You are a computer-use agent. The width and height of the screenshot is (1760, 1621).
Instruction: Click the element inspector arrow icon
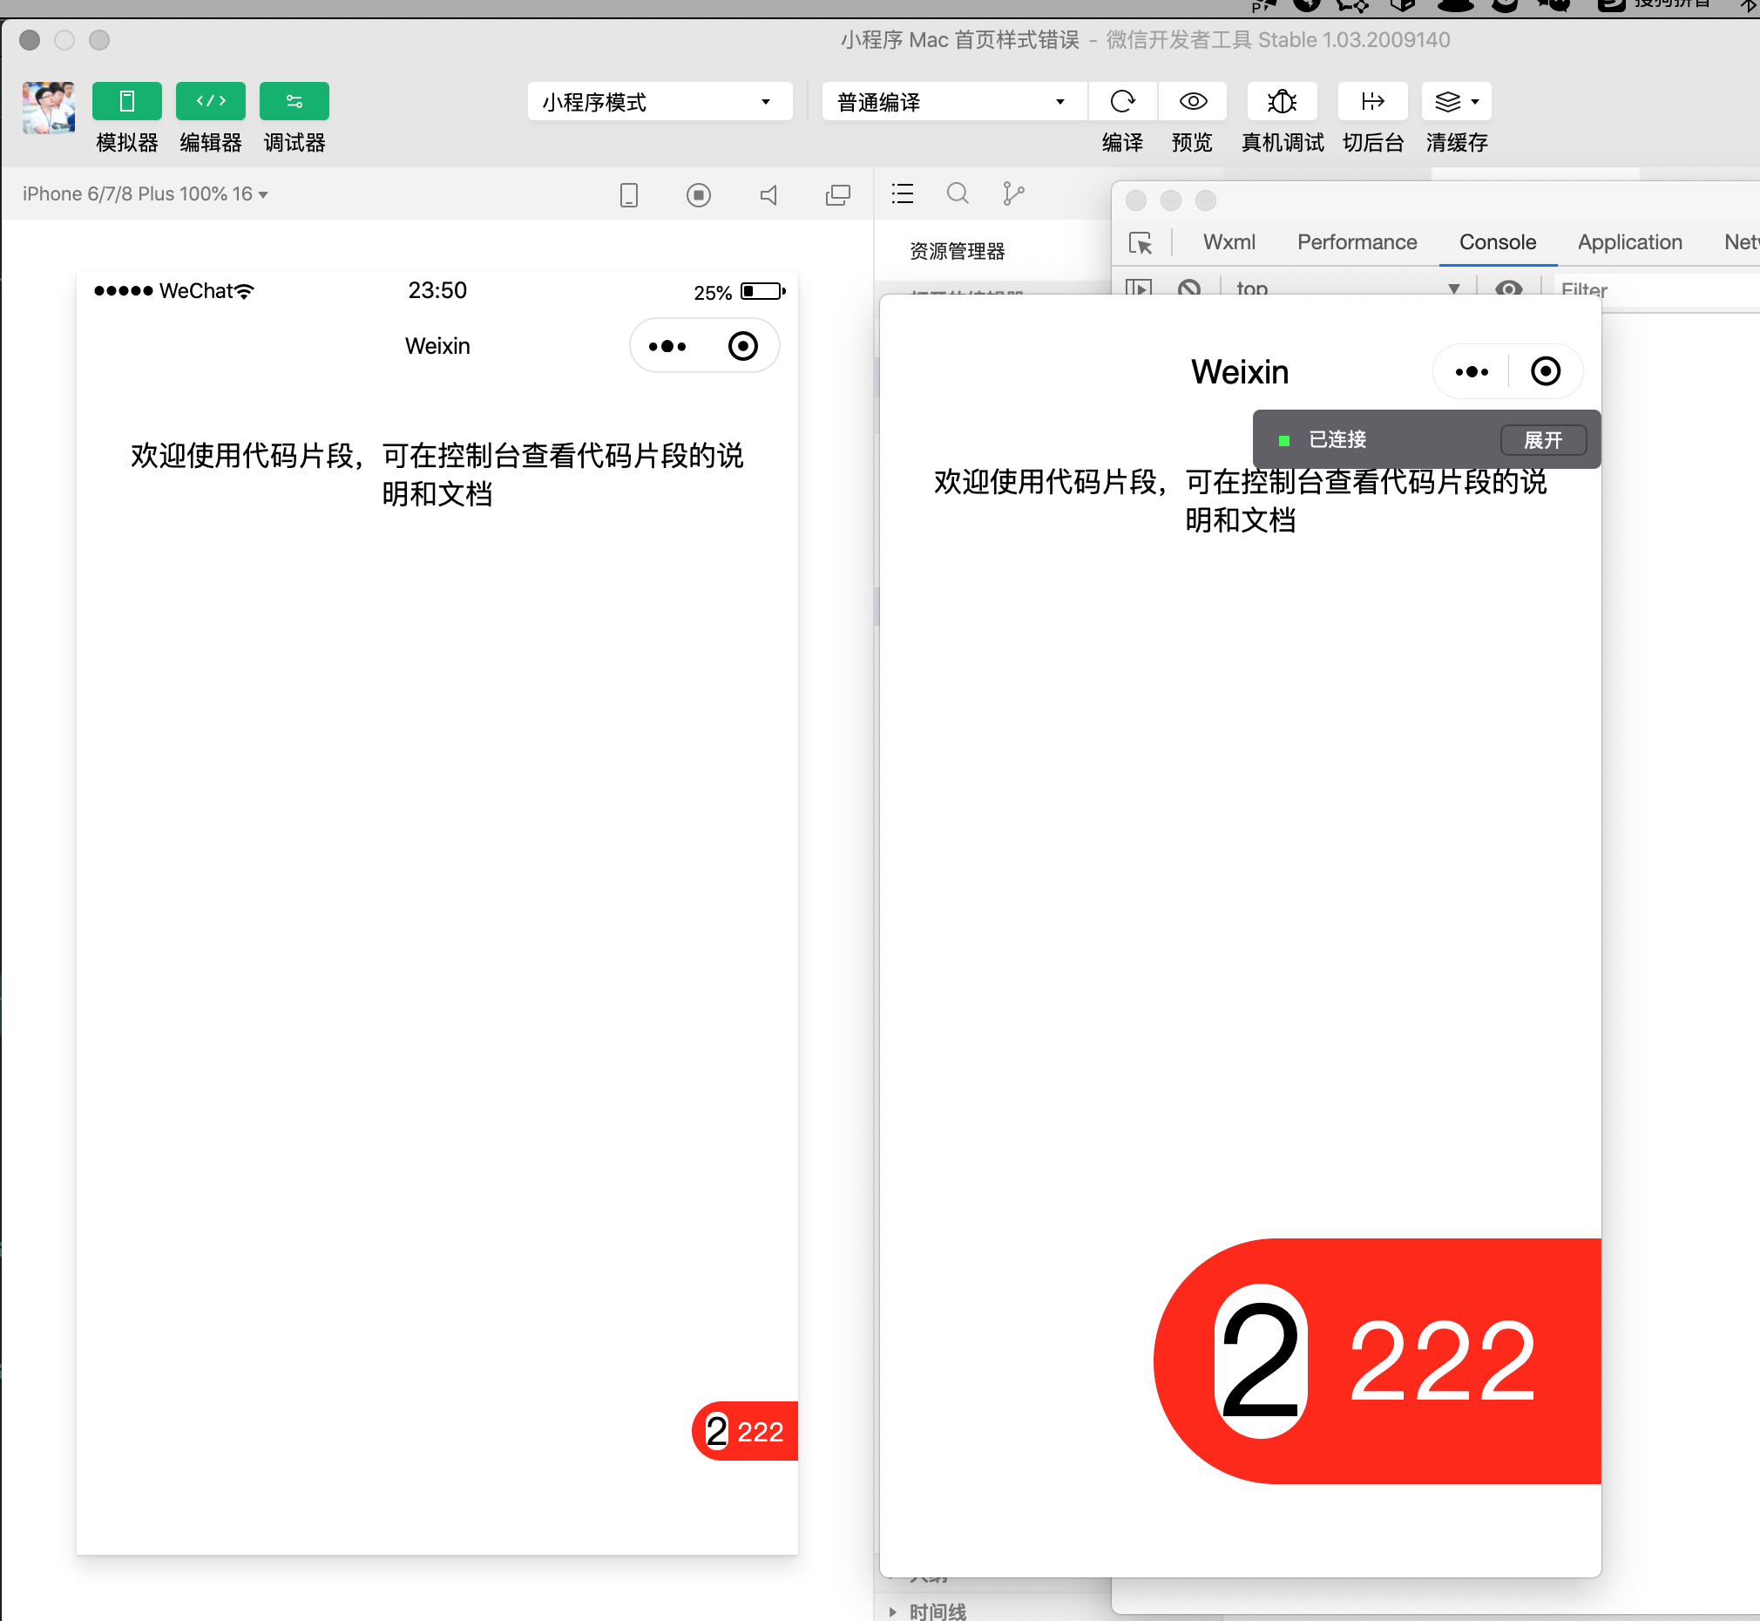(x=1140, y=243)
